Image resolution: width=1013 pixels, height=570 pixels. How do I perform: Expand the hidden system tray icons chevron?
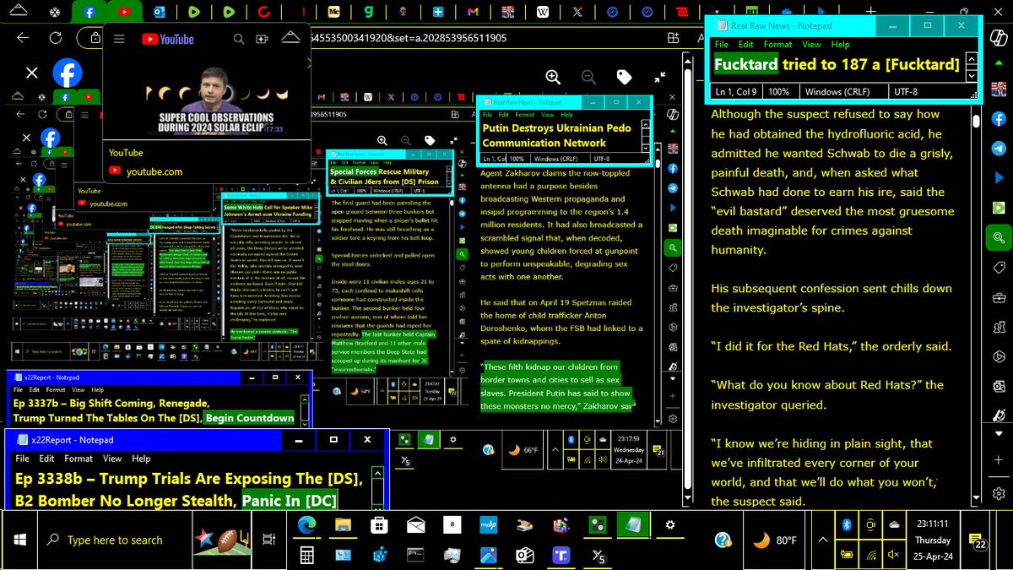[821, 540]
